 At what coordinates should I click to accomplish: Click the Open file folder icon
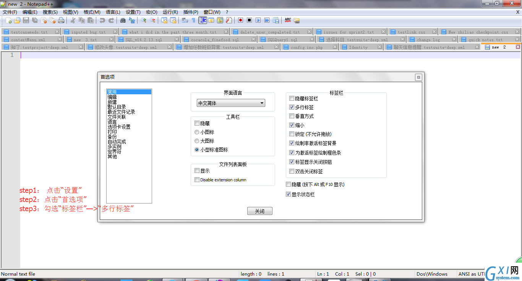[17, 20]
